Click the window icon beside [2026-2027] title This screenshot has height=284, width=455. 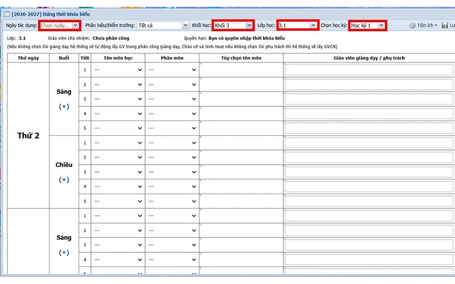coord(6,14)
